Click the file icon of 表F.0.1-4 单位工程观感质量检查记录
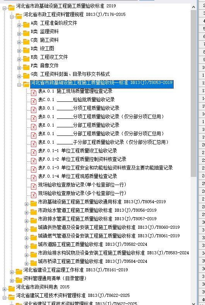Viewport: 205px width, 305px height. [34, 178]
